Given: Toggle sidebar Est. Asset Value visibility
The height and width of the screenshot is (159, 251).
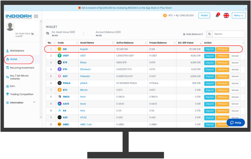Looking at the screenshot, I should pyautogui.click(x=33, y=34).
